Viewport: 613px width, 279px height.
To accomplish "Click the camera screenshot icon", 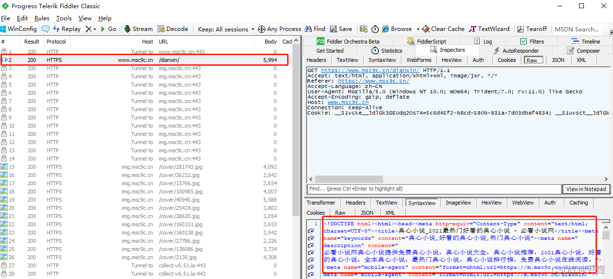I will tap(363, 29).
